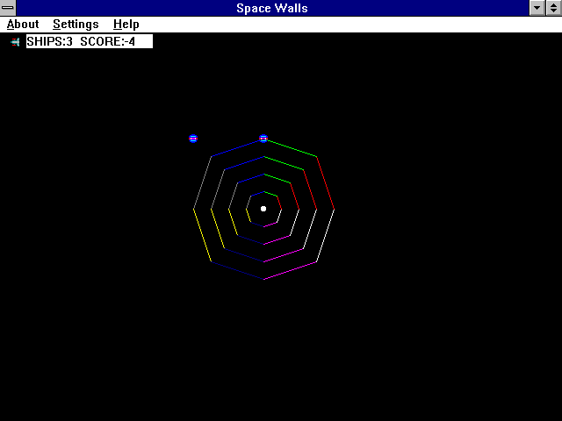This screenshot has height=421, width=562.
Task: Open the Settings menu
Action: [76, 25]
